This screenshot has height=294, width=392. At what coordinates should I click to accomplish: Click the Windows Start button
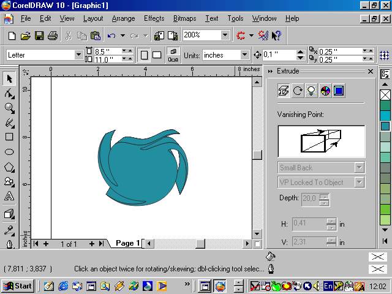[18, 285]
